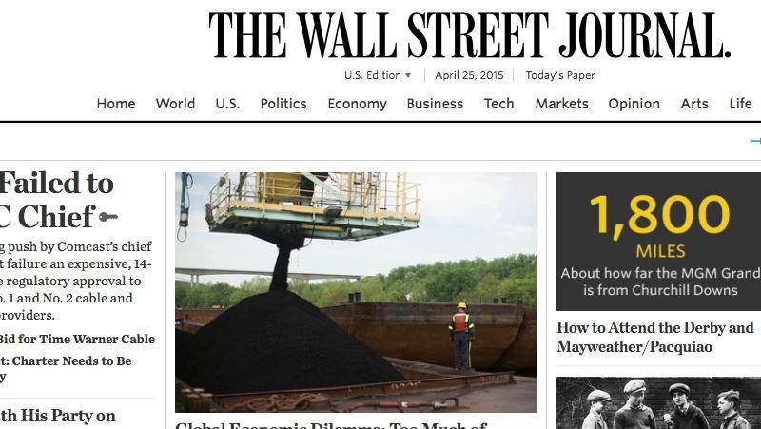Navigate to the Economy section
The image size is (761, 429).
point(358,104)
